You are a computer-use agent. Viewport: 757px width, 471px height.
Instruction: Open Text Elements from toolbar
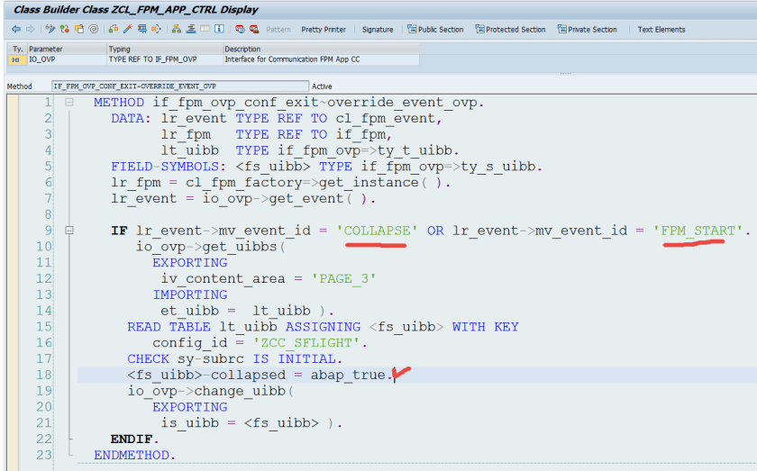[661, 30]
